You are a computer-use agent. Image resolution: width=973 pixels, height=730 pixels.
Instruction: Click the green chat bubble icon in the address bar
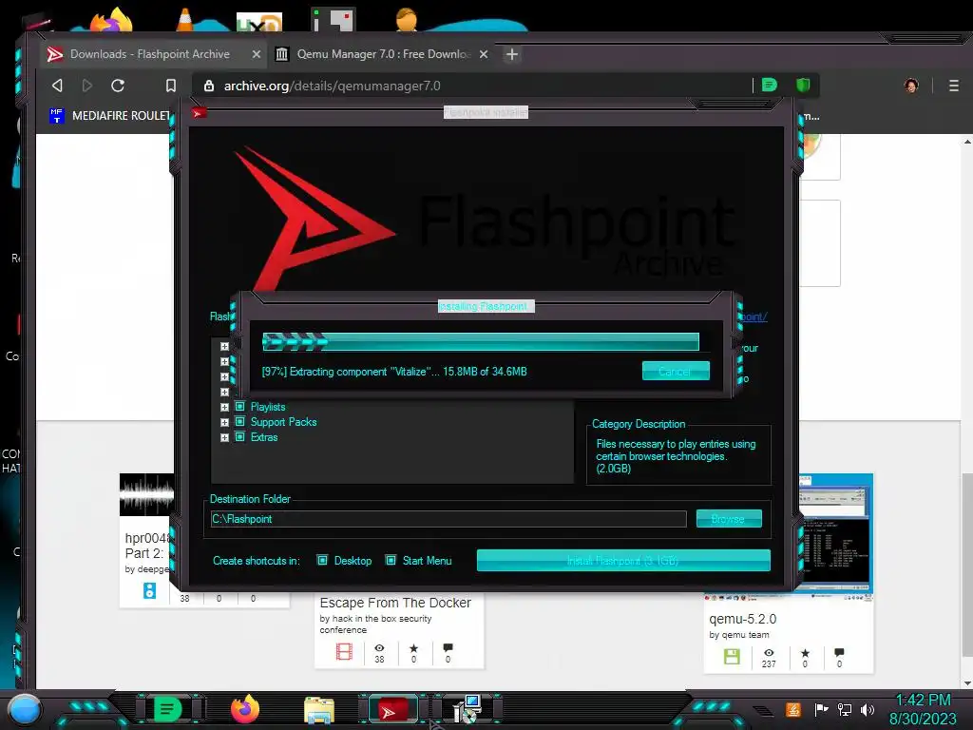click(x=770, y=85)
